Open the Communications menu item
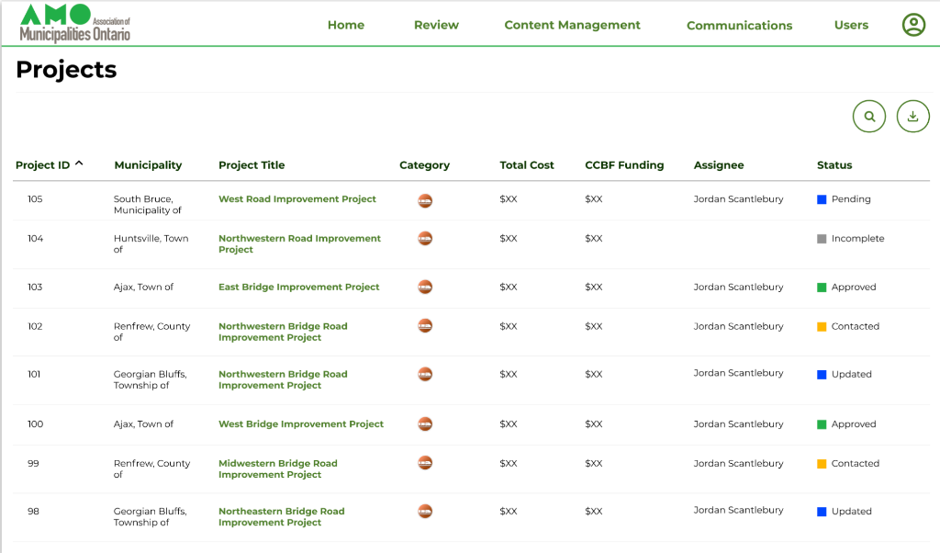 tap(739, 26)
